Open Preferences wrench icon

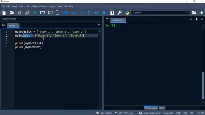(119, 13)
